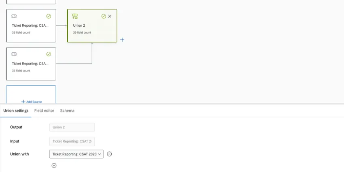Image resolution: width=344 pixels, height=172 pixels.
Task: Add another union dataset with circled plus
Action: [54, 165]
